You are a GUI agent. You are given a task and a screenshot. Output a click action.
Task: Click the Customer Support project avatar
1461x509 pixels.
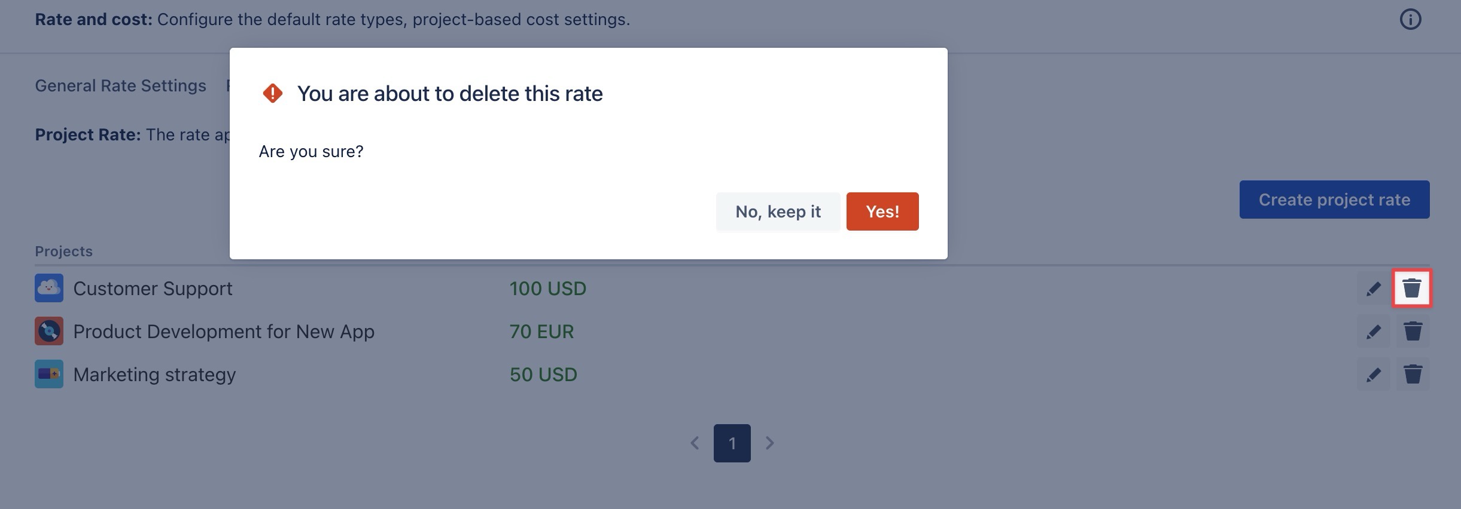[x=49, y=289]
